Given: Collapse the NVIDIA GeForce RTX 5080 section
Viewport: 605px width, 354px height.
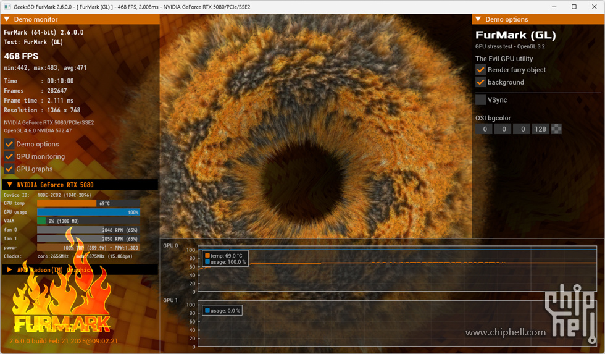Looking at the screenshot, I should coord(10,185).
